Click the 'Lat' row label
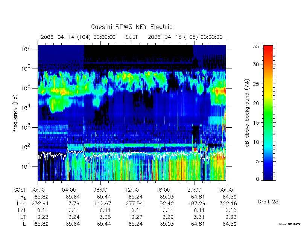Image resolution: width=301 pixels, height=226 pixels. (22, 210)
